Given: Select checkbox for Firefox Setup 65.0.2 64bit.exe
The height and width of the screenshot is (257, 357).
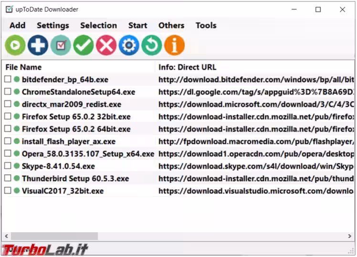Looking at the screenshot, I should tap(8, 128).
